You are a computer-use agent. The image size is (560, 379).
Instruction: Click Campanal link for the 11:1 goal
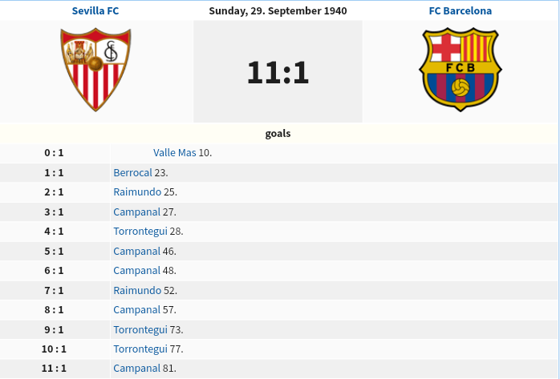136,368
